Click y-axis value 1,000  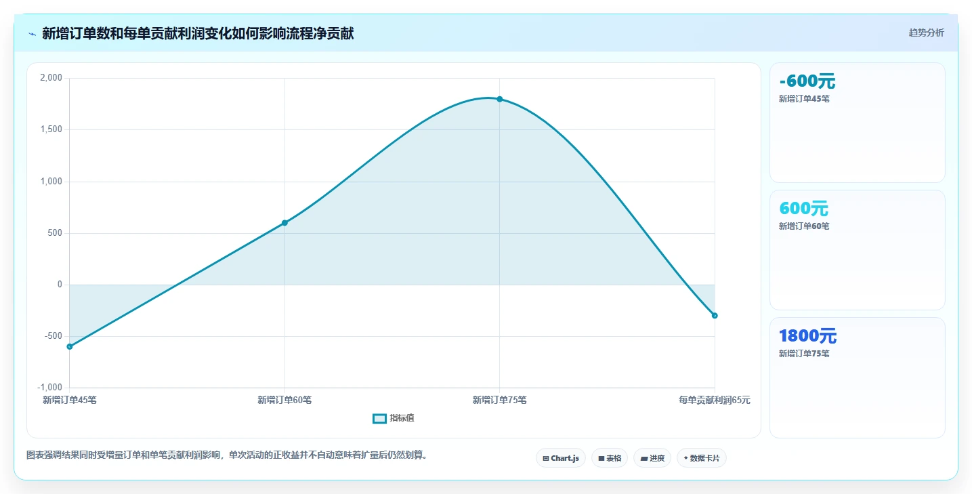[51, 182]
